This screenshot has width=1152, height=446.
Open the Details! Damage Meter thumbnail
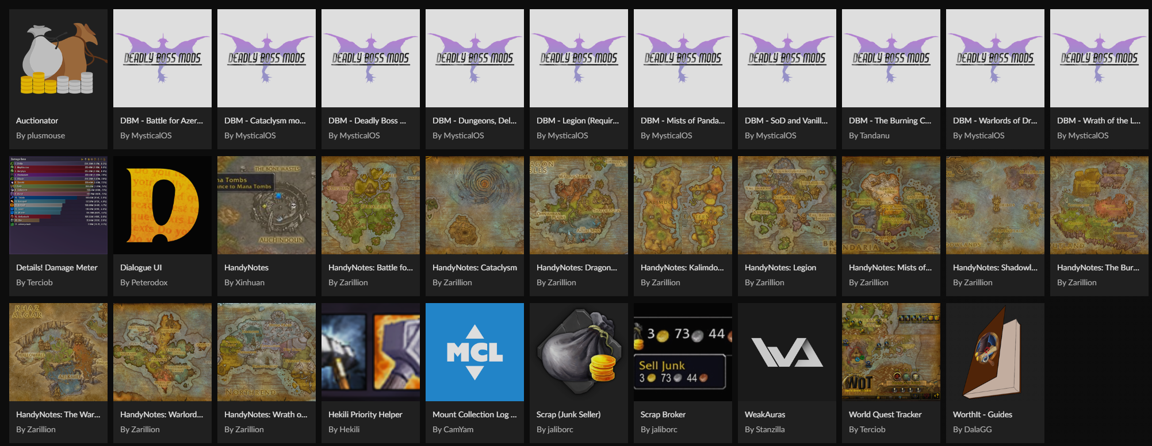(x=58, y=205)
